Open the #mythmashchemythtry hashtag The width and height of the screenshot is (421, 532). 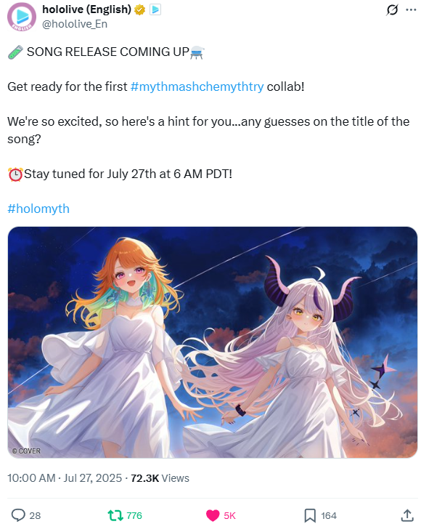point(197,86)
